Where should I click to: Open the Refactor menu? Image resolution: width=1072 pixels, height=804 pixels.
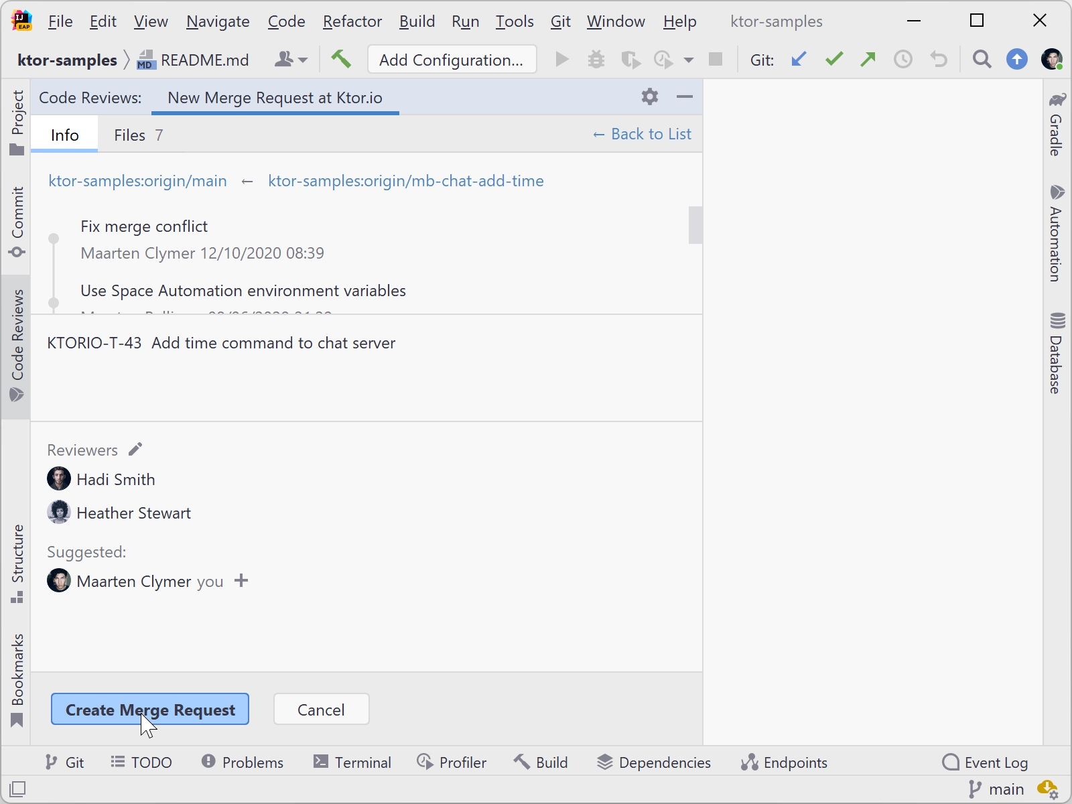click(352, 21)
